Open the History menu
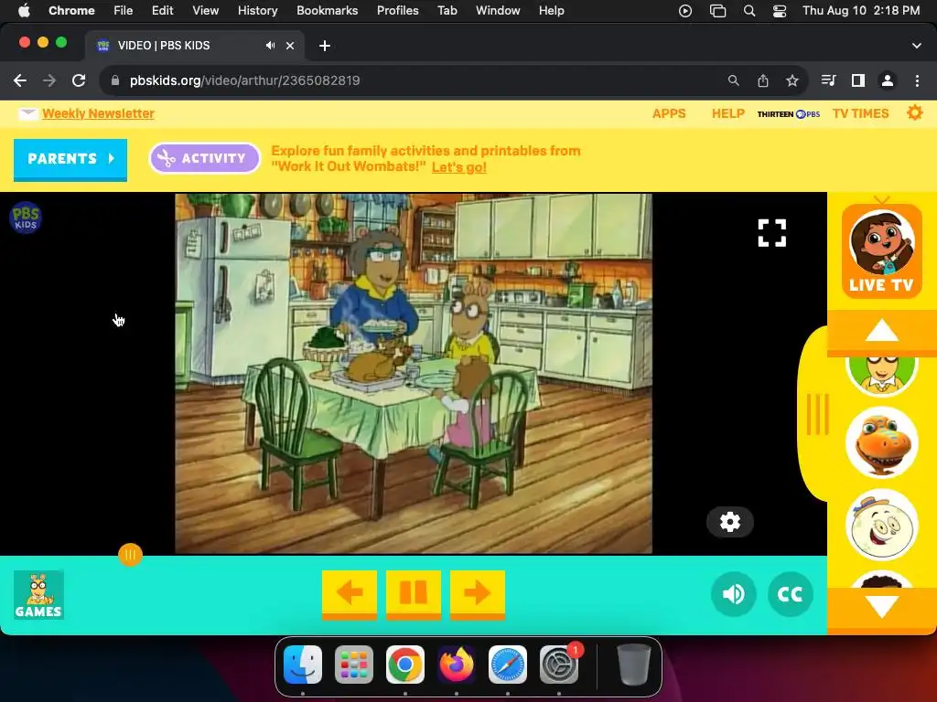This screenshot has height=702, width=937. coord(257,10)
